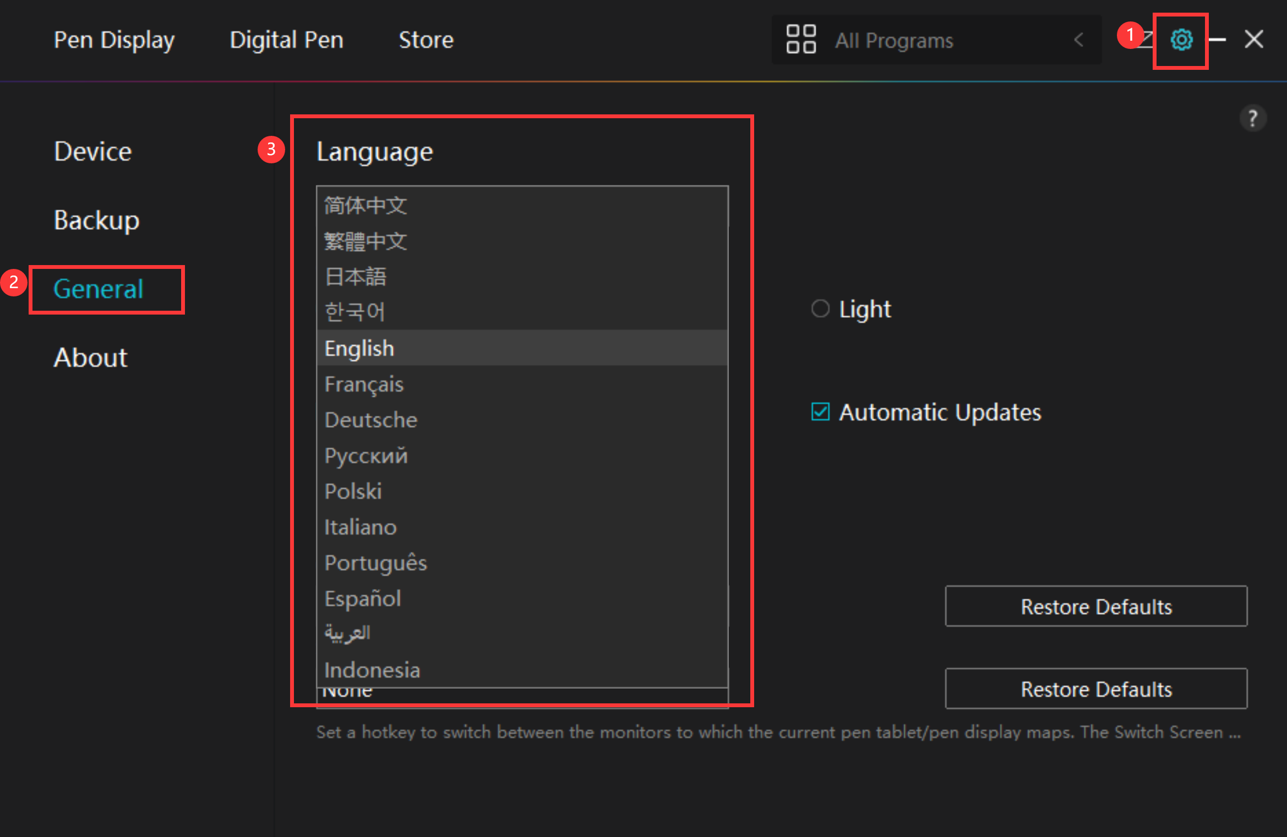Click the question mark help icon

tap(1252, 118)
